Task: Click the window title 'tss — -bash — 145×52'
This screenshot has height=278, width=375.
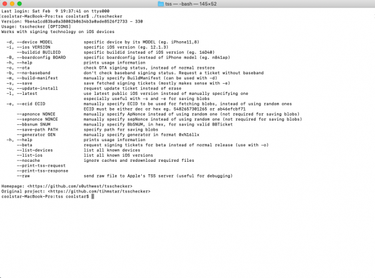Action: click(192, 4)
